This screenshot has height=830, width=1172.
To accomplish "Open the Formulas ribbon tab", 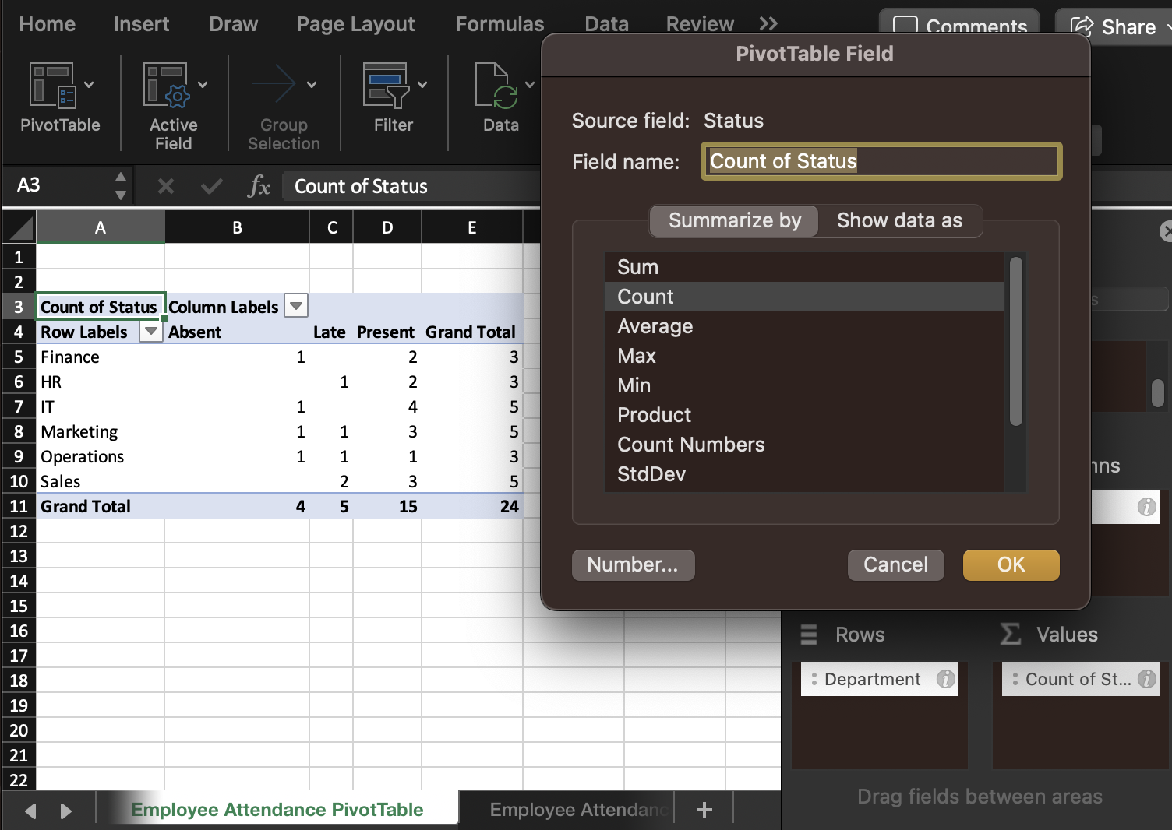I will pyautogui.click(x=500, y=24).
